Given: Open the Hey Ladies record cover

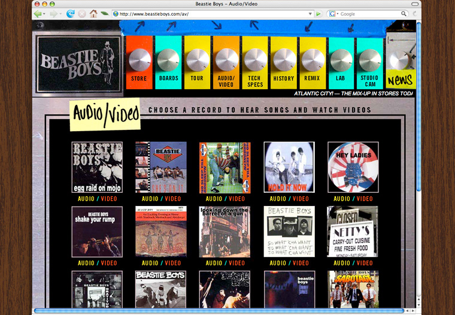Looking at the screenshot, I should [353, 167].
